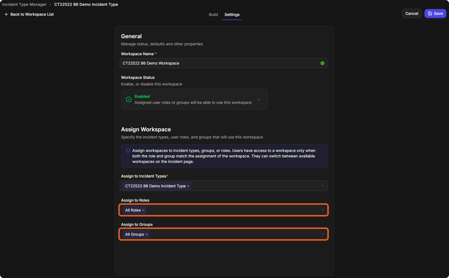Click the green checkmark icon in Workspace Name field

pos(322,63)
